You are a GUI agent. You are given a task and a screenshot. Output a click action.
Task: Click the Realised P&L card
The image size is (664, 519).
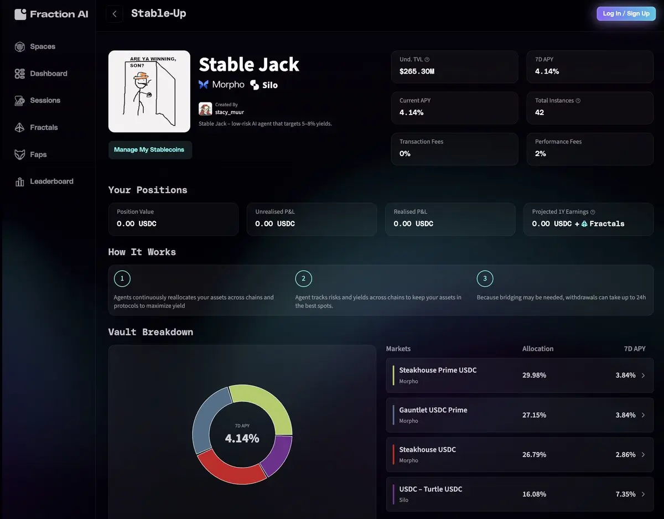[x=450, y=219]
